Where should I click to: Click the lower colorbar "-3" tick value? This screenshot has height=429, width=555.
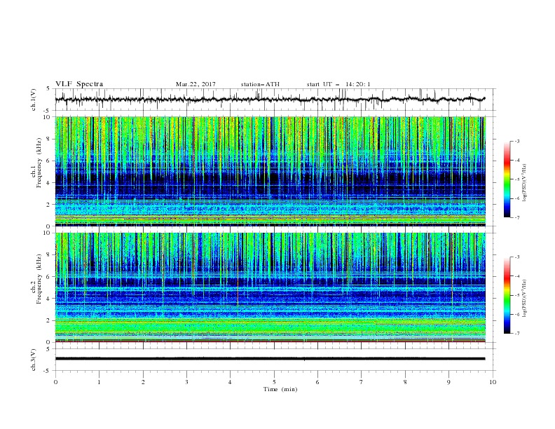pos(517,257)
